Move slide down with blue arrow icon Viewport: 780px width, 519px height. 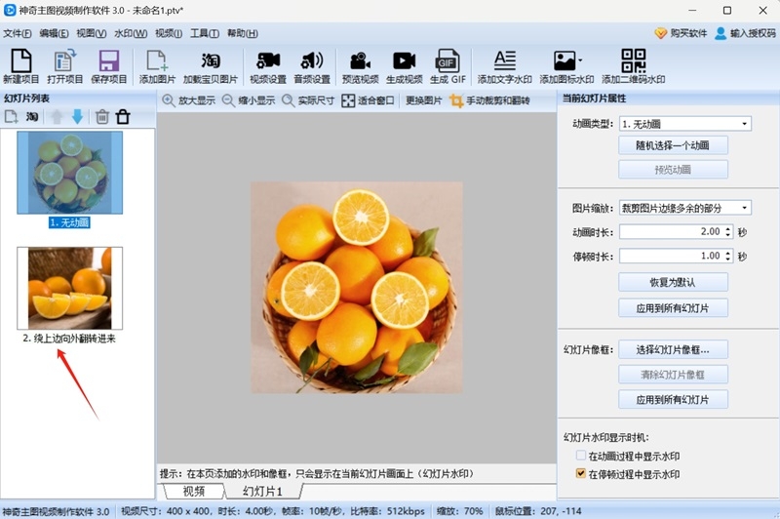[77, 117]
